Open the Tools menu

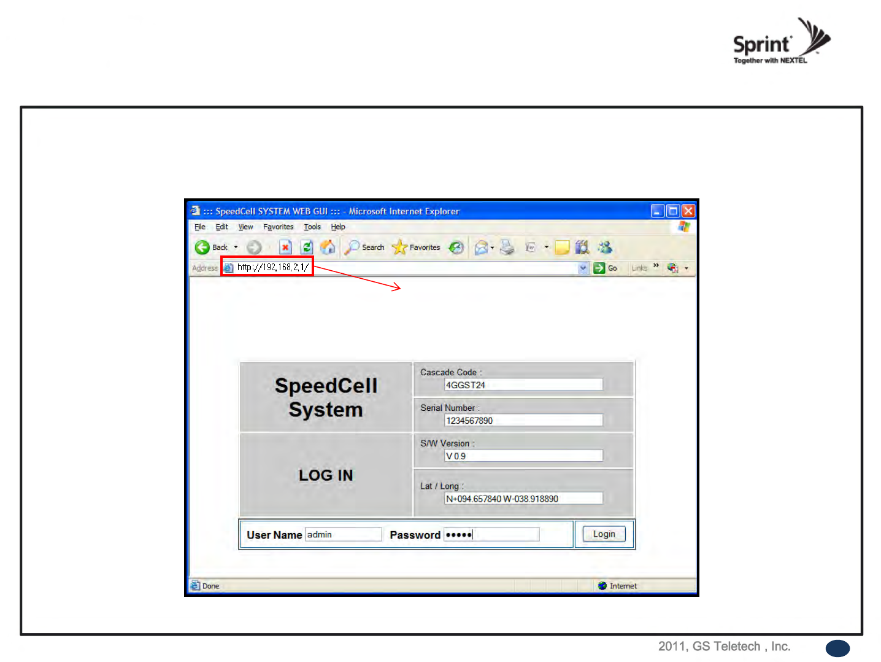(x=312, y=227)
